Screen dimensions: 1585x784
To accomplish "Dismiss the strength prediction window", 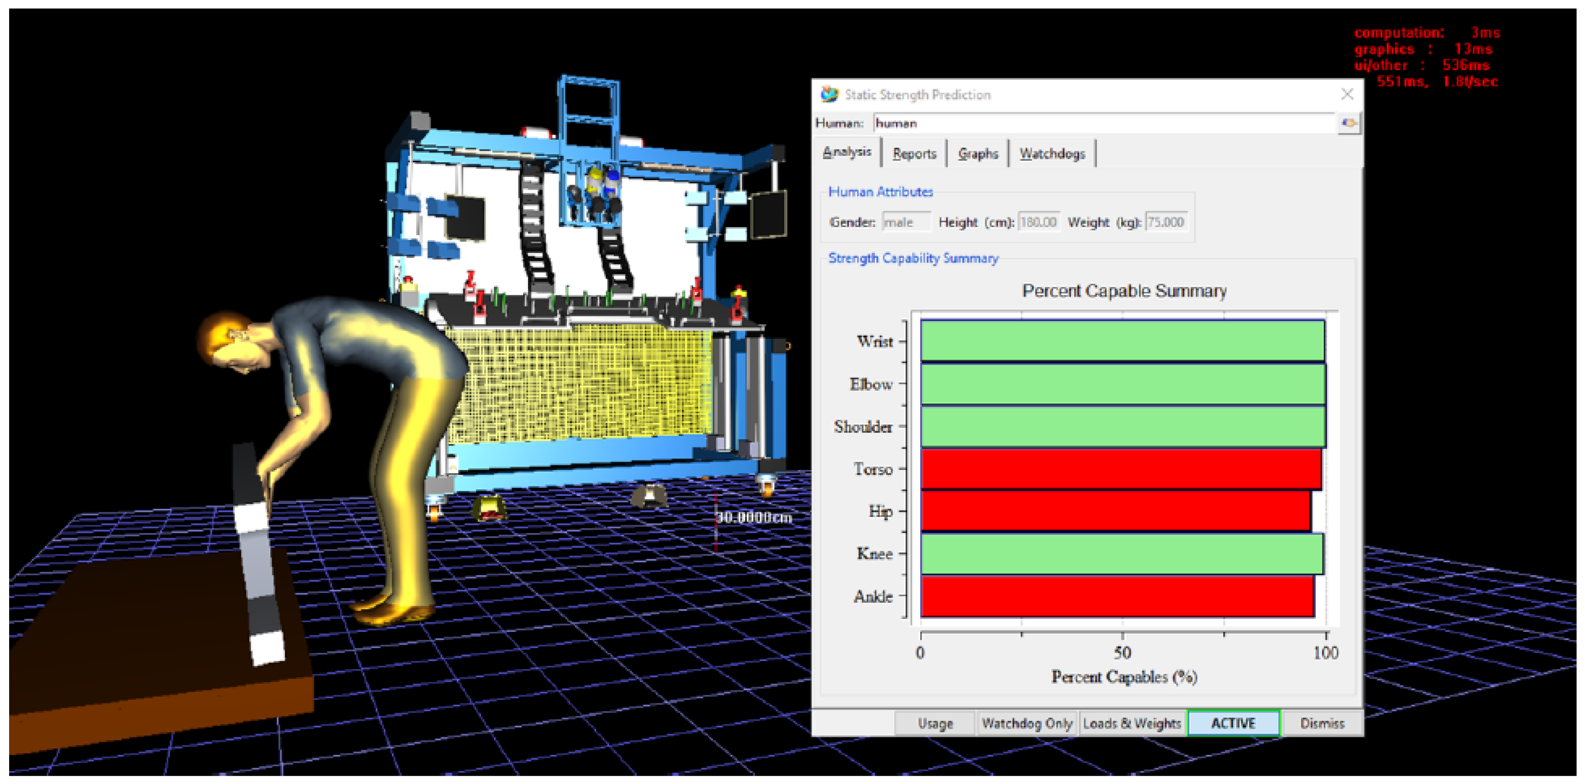I will coord(1322,723).
